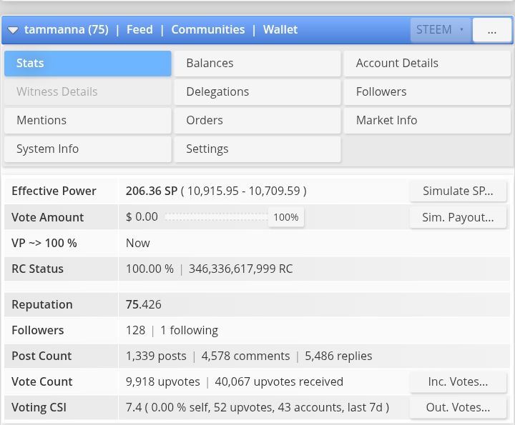
Task: Open the Account Details tab
Action: pos(428,64)
